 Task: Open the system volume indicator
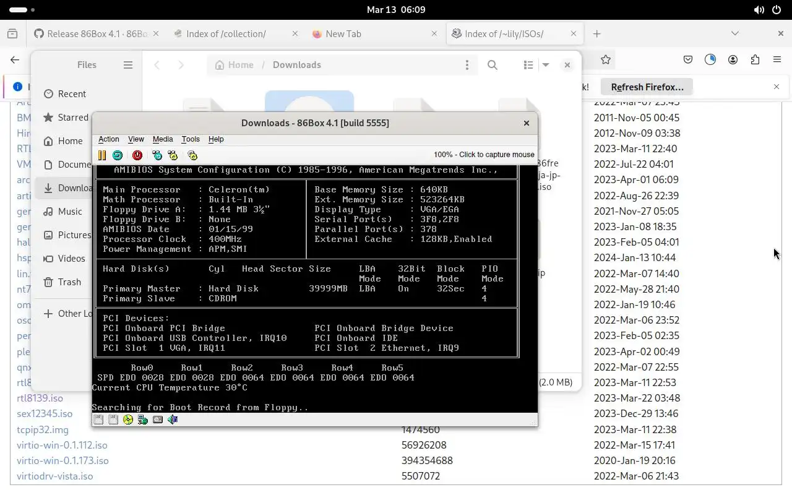759,10
